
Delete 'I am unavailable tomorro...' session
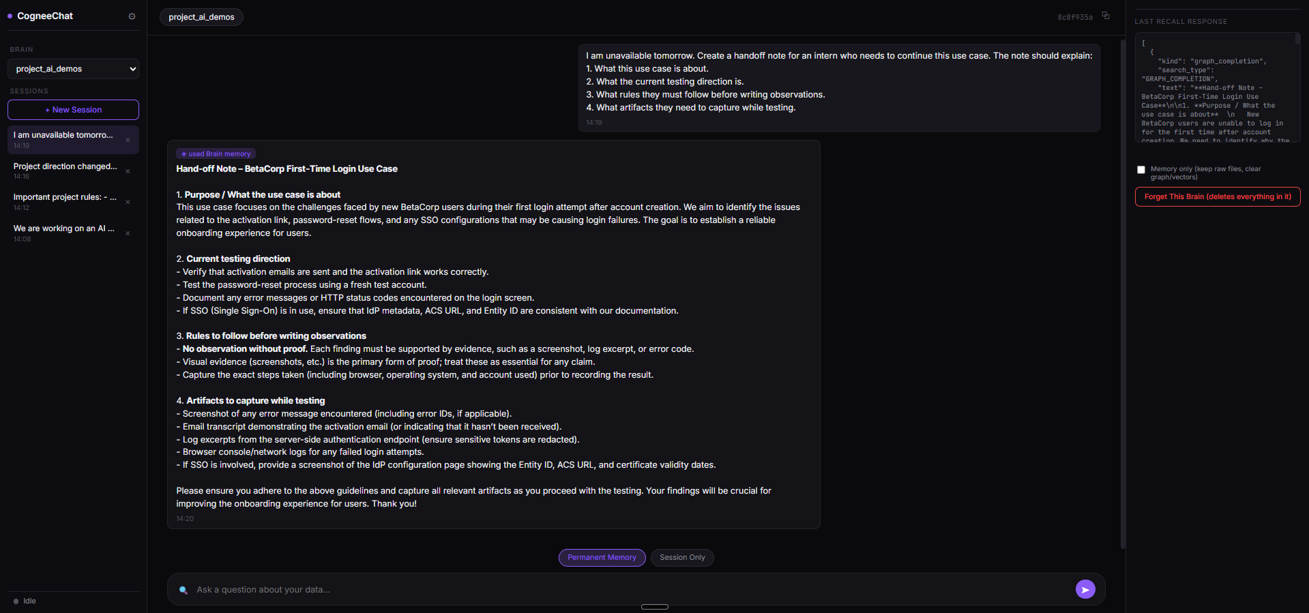tap(128, 140)
